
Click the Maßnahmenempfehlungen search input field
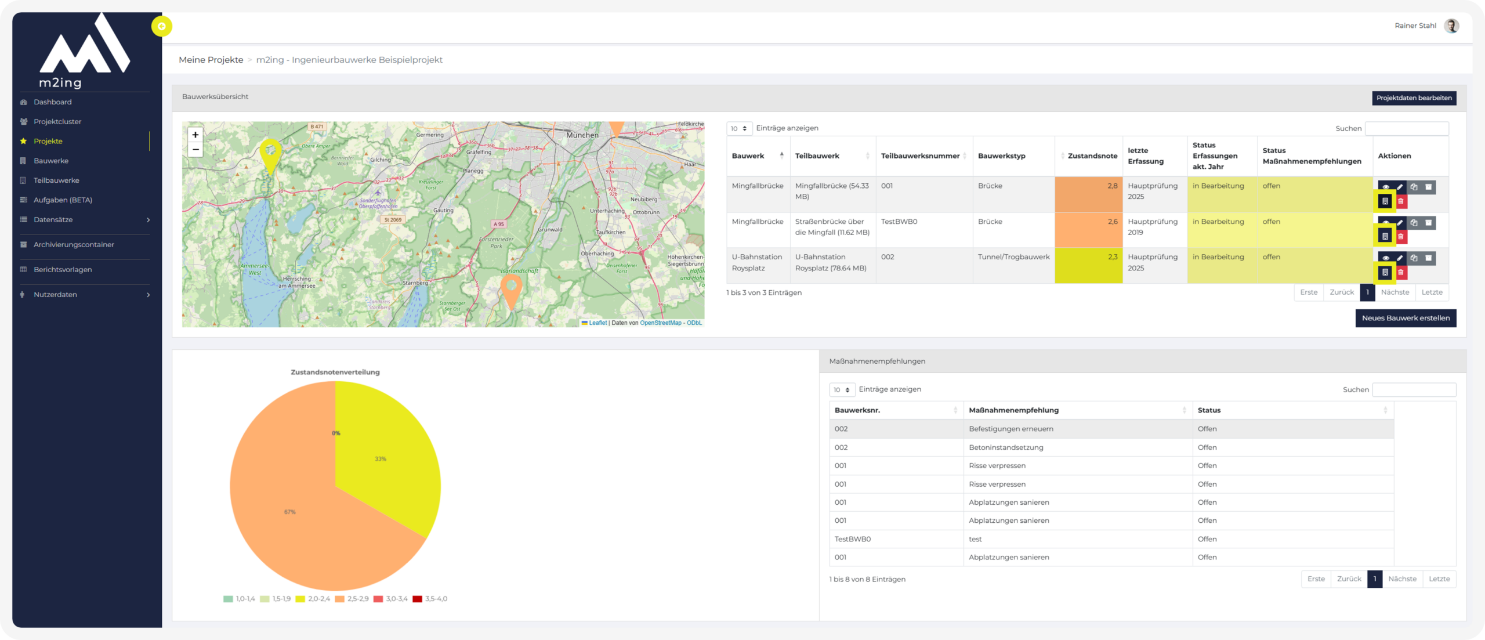pos(1414,390)
